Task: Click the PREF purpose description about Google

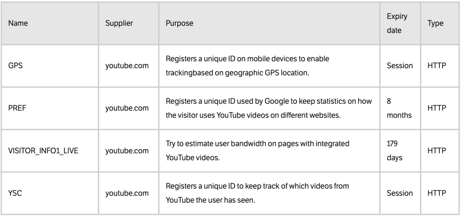Action: [x=269, y=108]
